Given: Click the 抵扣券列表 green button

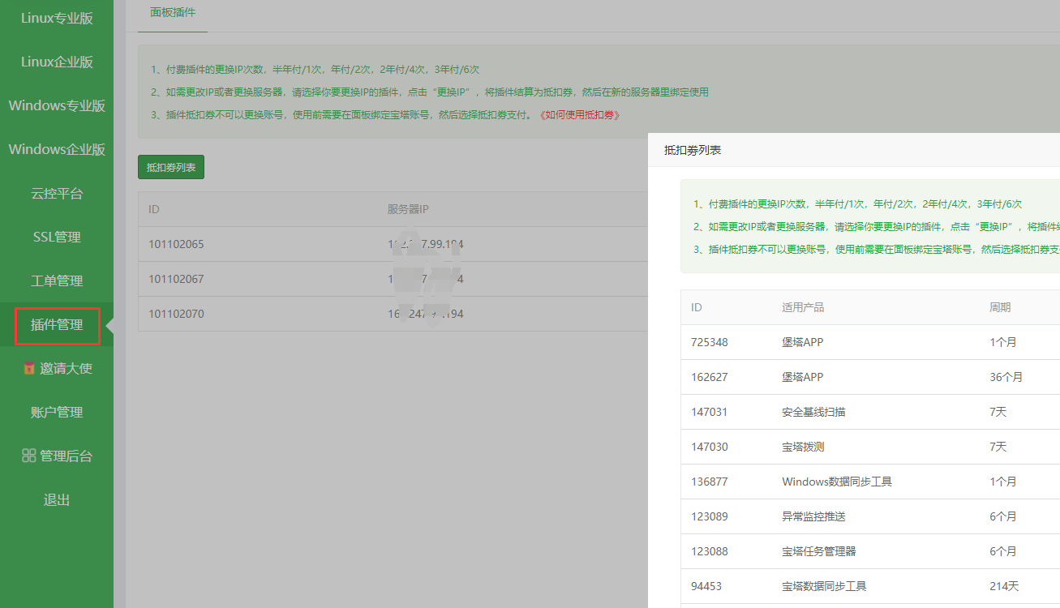Looking at the screenshot, I should [x=171, y=167].
